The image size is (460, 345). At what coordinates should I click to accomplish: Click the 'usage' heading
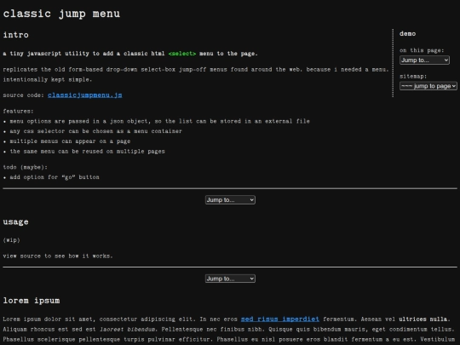(x=16, y=221)
